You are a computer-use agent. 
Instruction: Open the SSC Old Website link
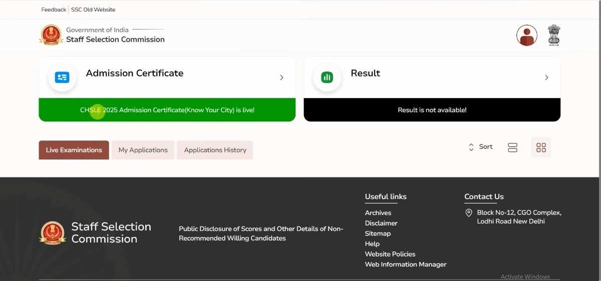pos(93,9)
